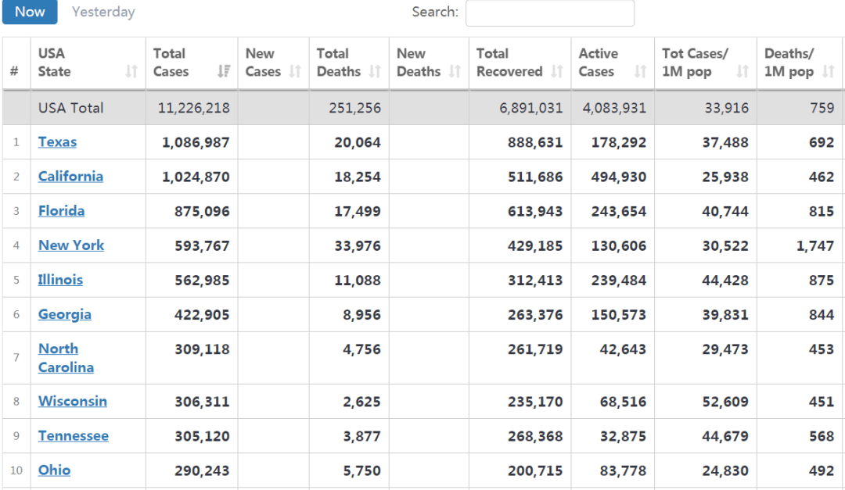The height and width of the screenshot is (490, 845).
Task: Select USA Total active cases 4,083,931
Action: pyautogui.click(x=614, y=108)
